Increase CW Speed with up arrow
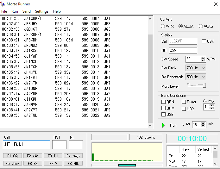 [x=203, y=58]
